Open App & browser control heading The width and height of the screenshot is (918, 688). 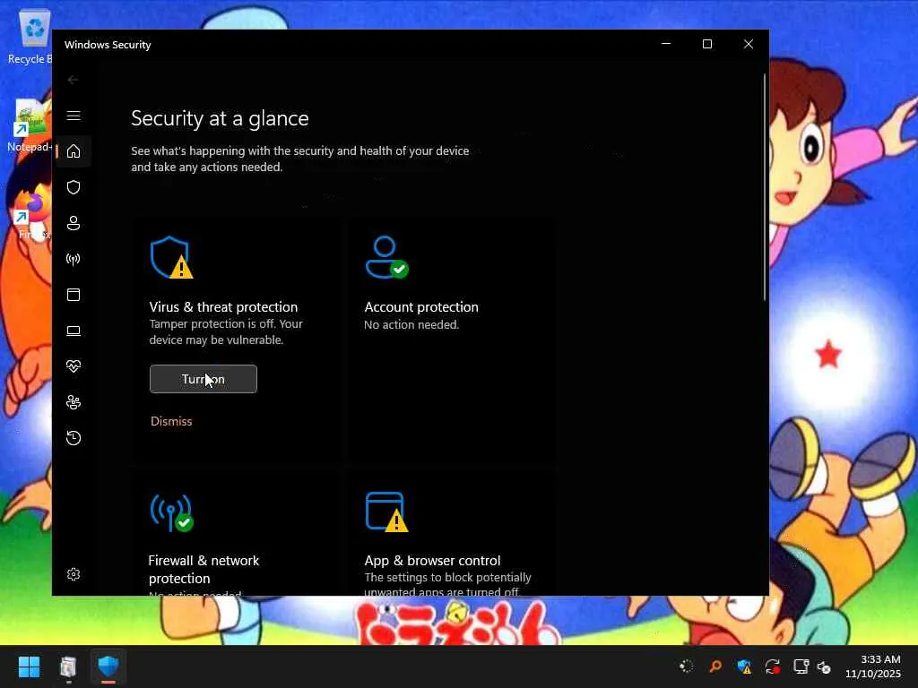coord(432,561)
